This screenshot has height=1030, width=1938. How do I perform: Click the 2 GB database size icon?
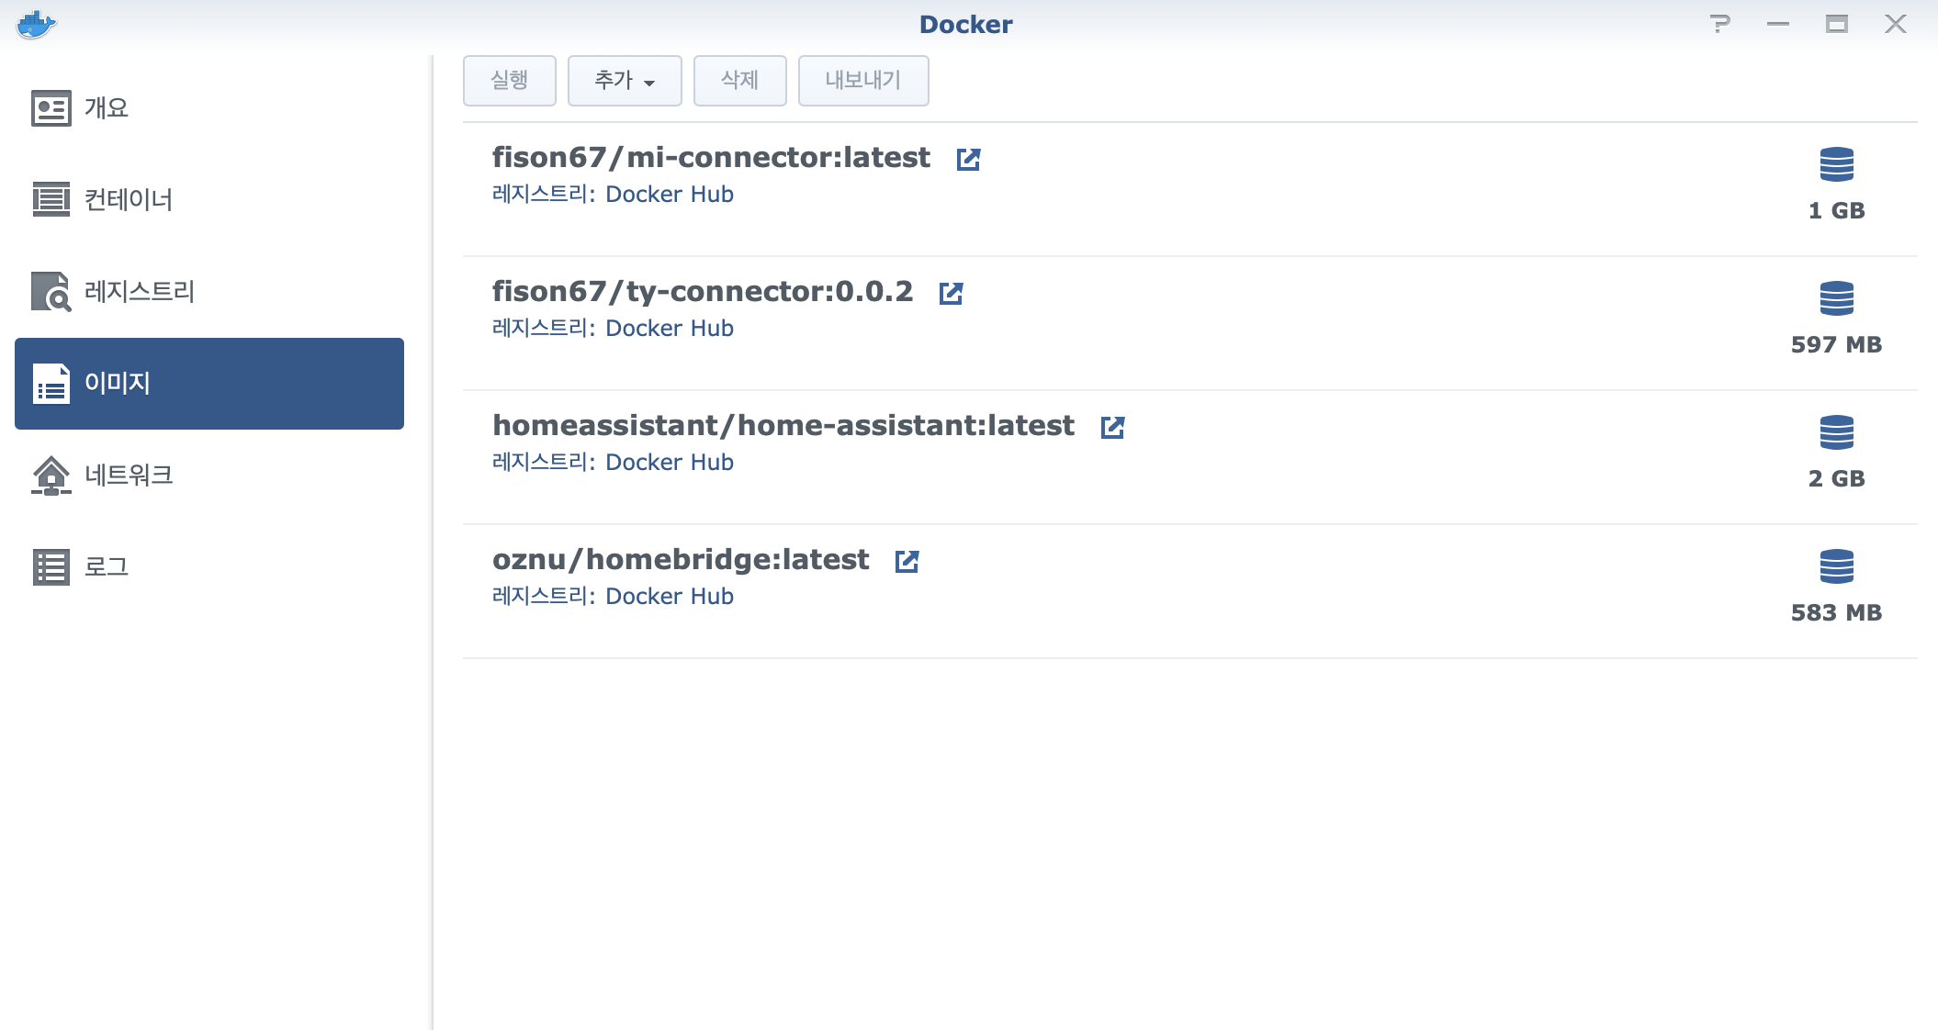point(1836,433)
